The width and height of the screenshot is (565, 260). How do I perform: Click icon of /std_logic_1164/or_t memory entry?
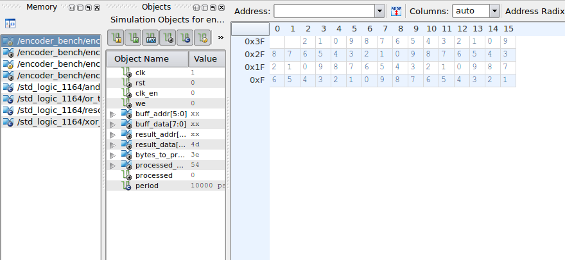coord(8,99)
